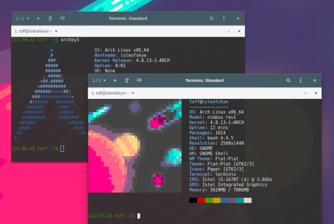Click the [21:46:25 toff ~]$ prompt in back terminal
The width and height of the screenshot is (334, 224).
point(35,149)
